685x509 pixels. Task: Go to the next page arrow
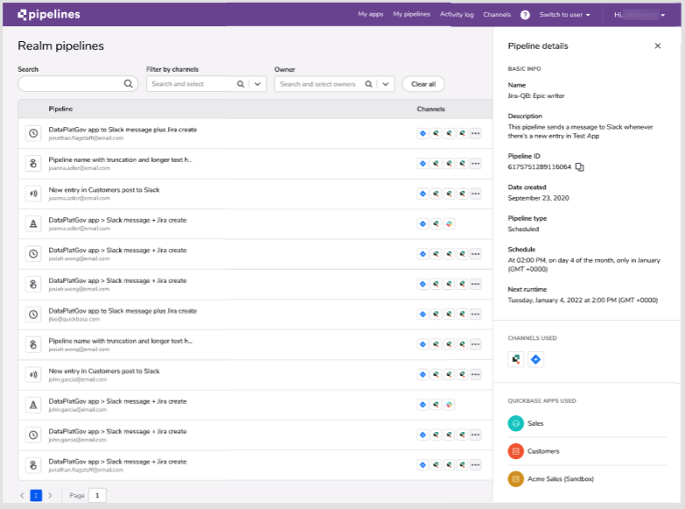click(50, 496)
